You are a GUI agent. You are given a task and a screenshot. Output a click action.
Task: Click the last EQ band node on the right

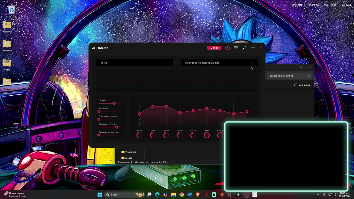pos(247,112)
